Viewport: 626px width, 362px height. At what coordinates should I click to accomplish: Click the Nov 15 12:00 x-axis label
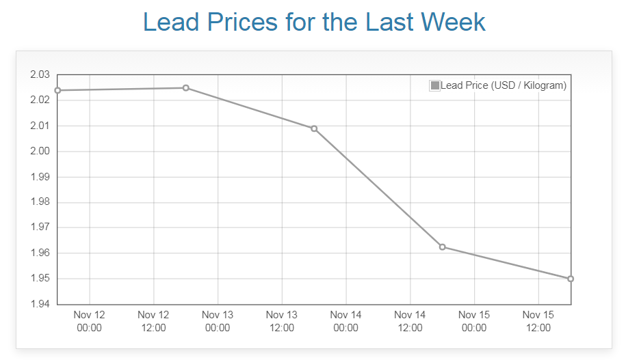coord(538,321)
